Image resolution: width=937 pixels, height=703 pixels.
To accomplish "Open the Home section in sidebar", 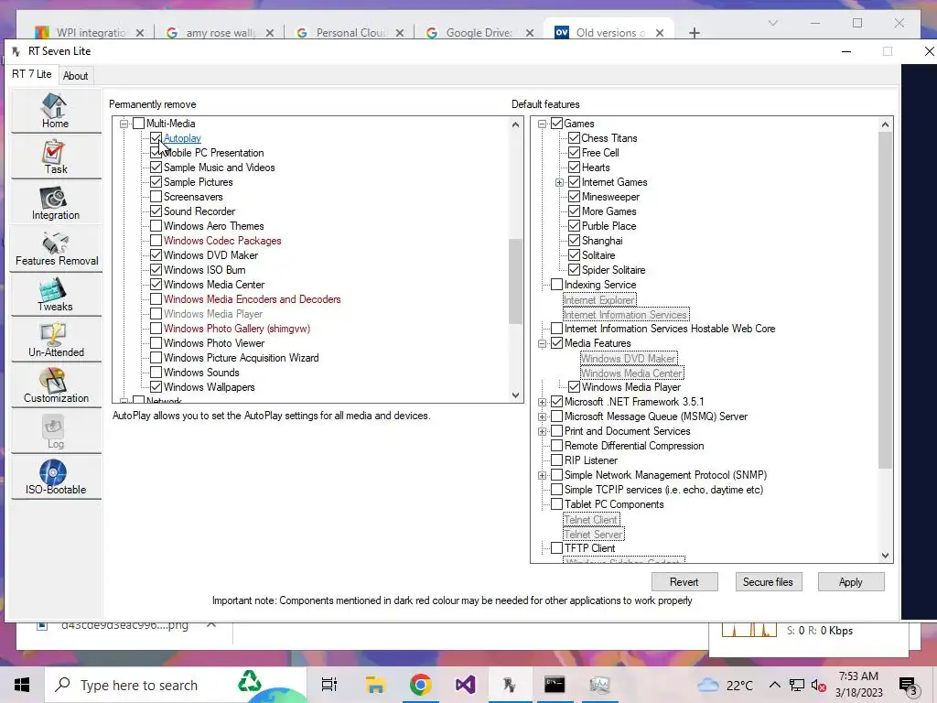I will point(56,111).
